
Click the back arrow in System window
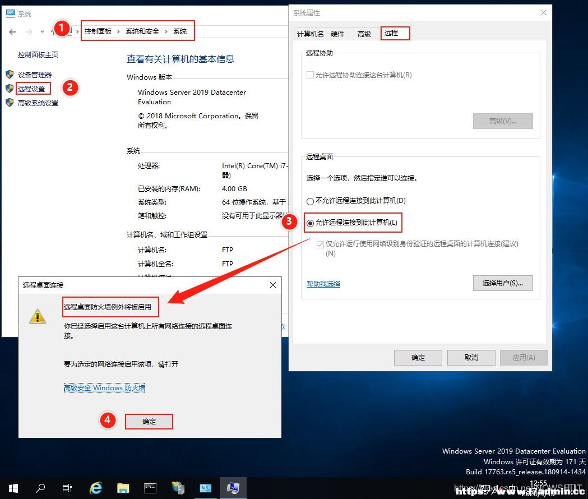tap(12, 32)
